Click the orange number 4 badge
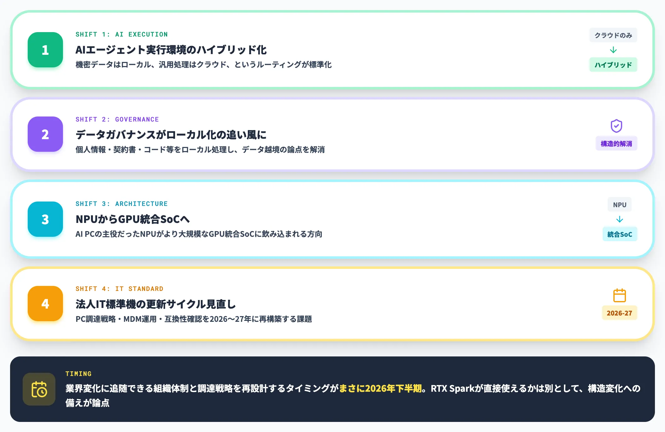This screenshot has width=665, height=432. click(x=45, y=304)
